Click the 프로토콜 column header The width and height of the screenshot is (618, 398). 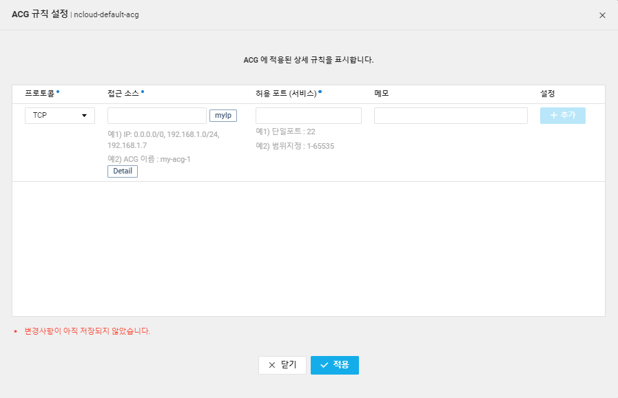(x=40, y=94)
